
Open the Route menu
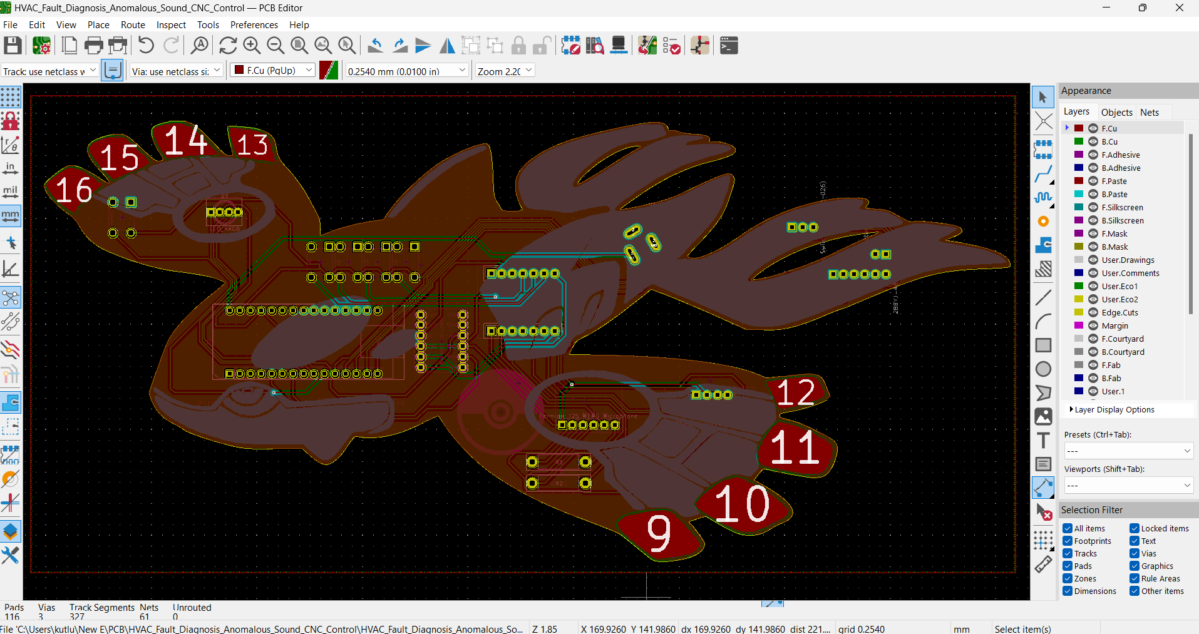(x=133, y=24)
